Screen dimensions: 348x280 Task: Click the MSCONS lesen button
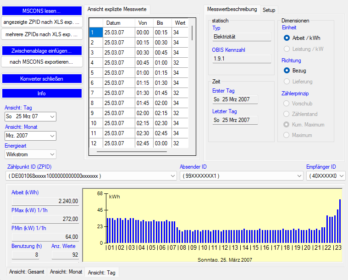[x=42, y=11]
